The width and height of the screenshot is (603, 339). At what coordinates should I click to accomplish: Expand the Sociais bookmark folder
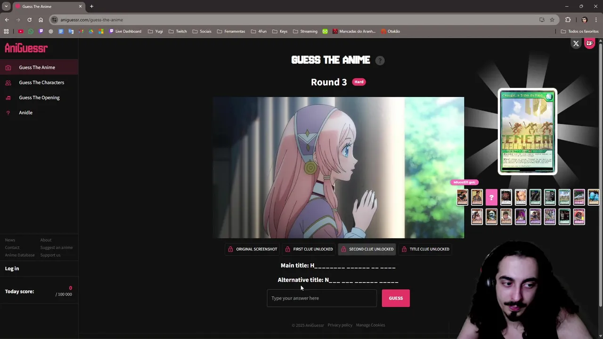202,32
